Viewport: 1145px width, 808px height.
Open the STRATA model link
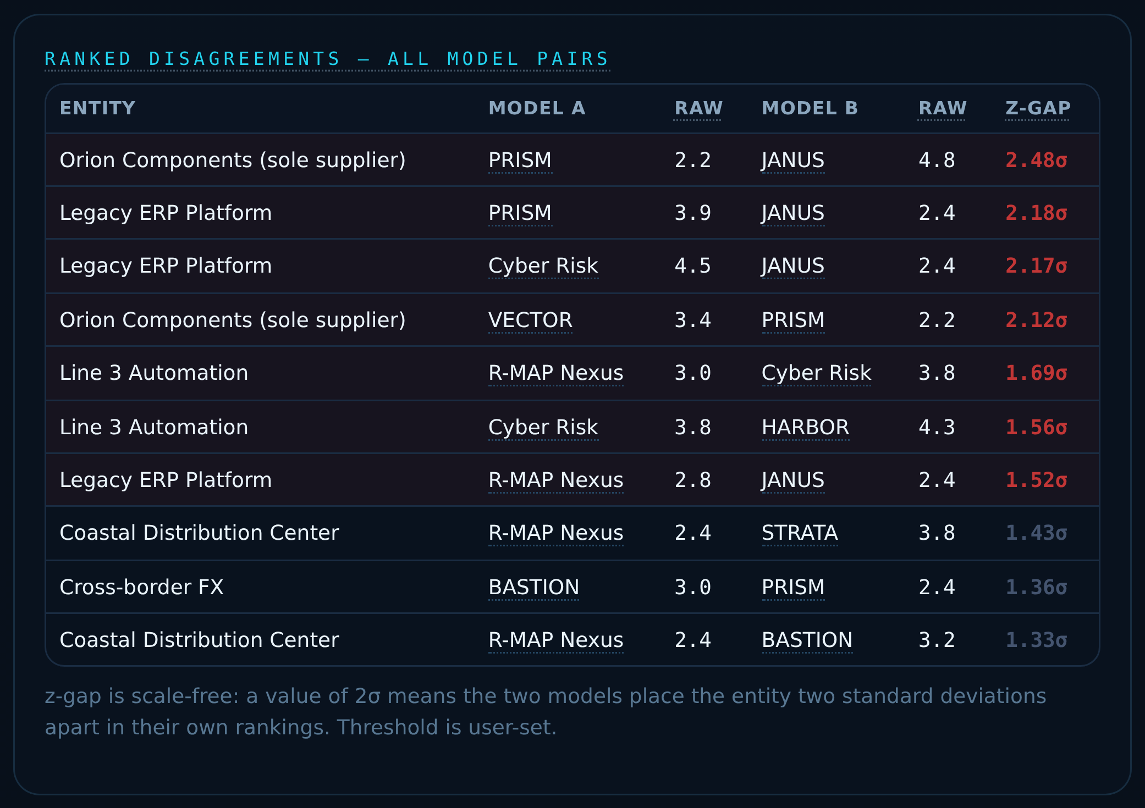pyautogui.click(x=800, y=533)
